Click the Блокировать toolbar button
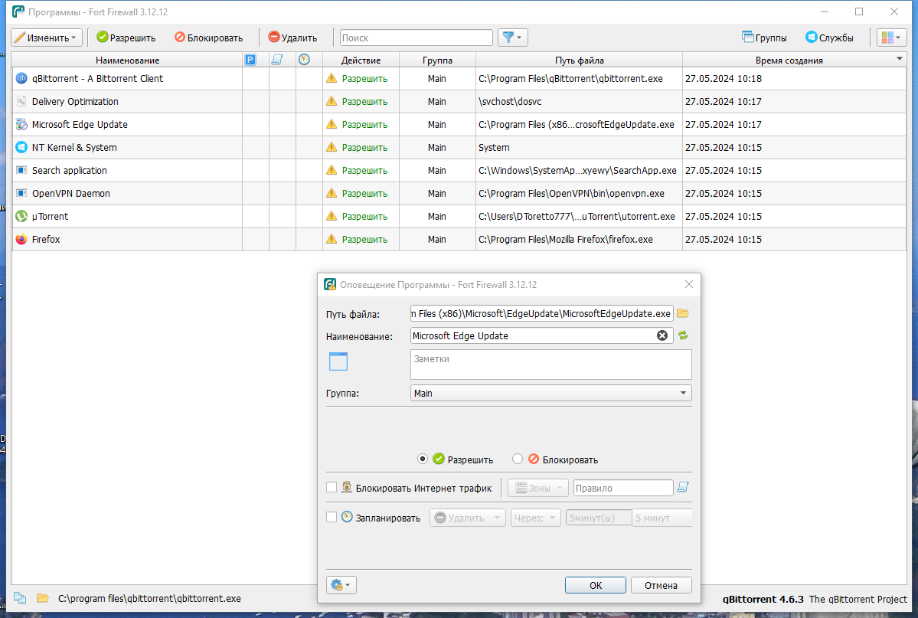Viewport: 918px width, 618px height. [208, 38]
